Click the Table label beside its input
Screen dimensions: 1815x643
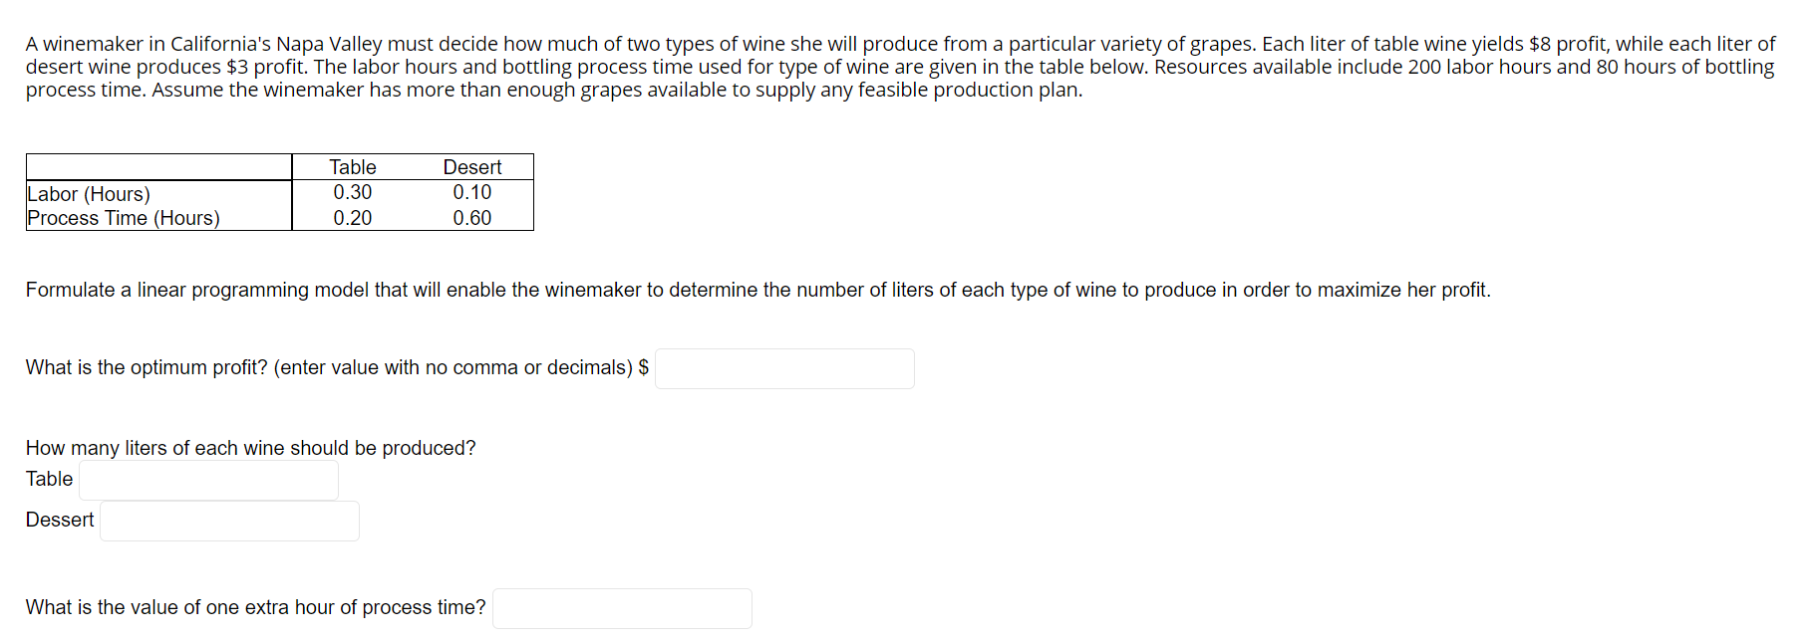(48, 479)
